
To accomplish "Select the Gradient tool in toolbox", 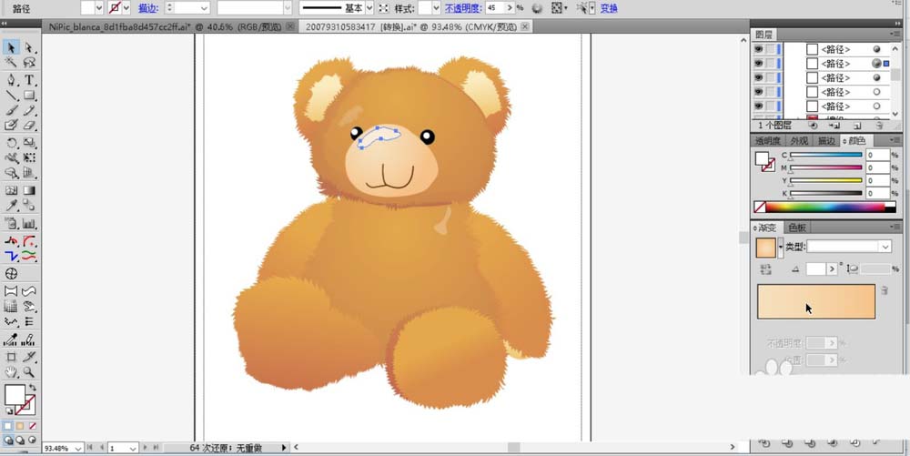I will tap(29, 190).
